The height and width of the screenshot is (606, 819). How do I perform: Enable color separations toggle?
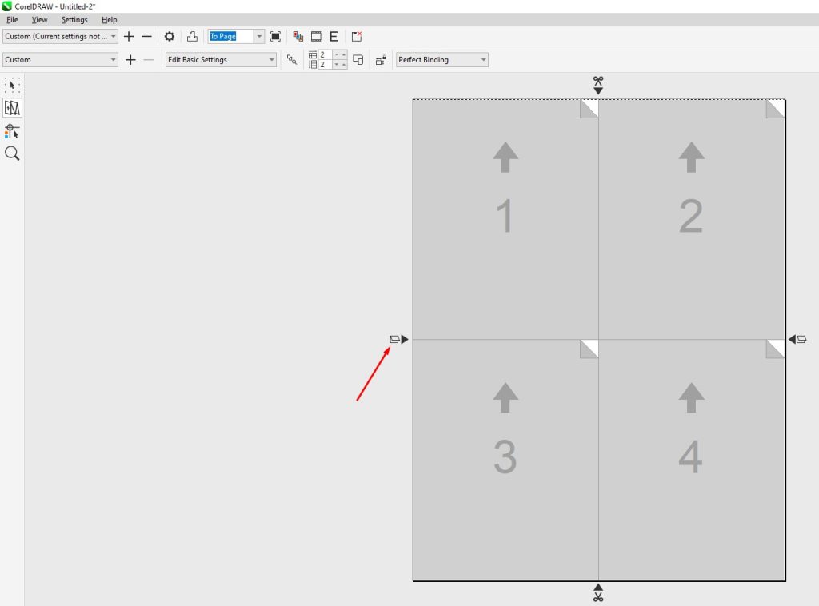pyautogui.click(x=297, y=35)
